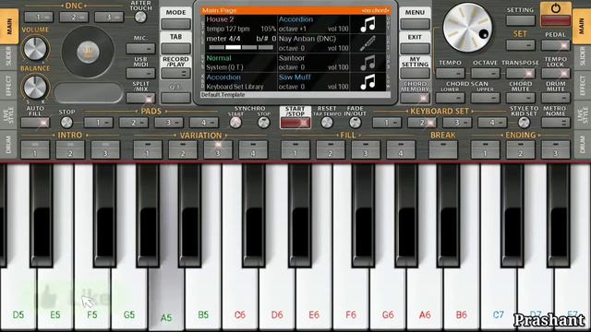Click the Reset Tap Tempo round button
591x332 pixels.
[327, 123]
